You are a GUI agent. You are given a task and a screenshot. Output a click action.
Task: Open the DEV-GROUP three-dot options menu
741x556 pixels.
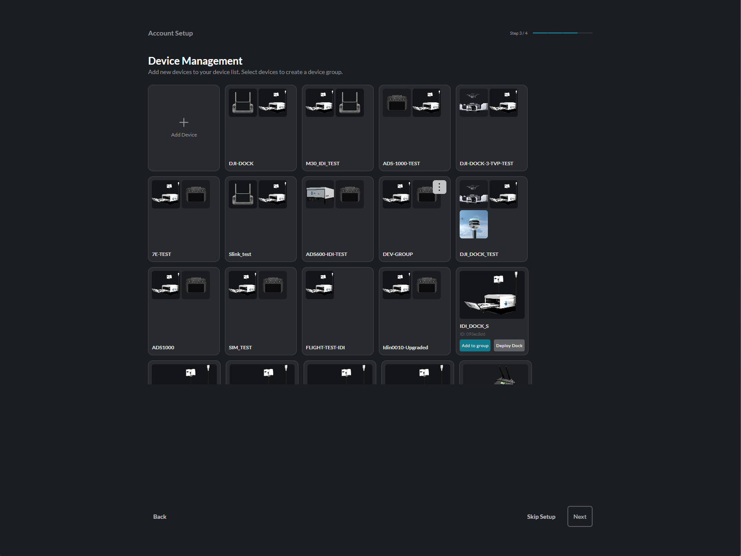click(x=439, y=187)
